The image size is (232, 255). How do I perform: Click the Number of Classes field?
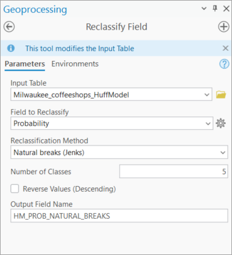174,171
